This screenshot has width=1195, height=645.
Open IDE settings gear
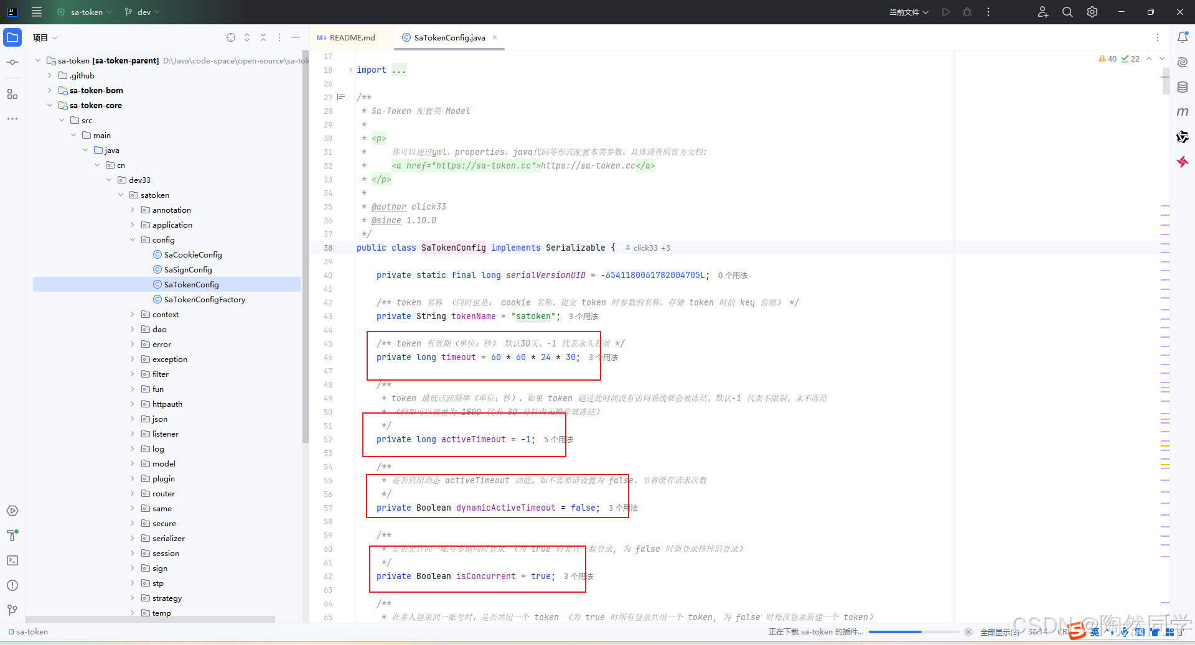coord(1092,12)
